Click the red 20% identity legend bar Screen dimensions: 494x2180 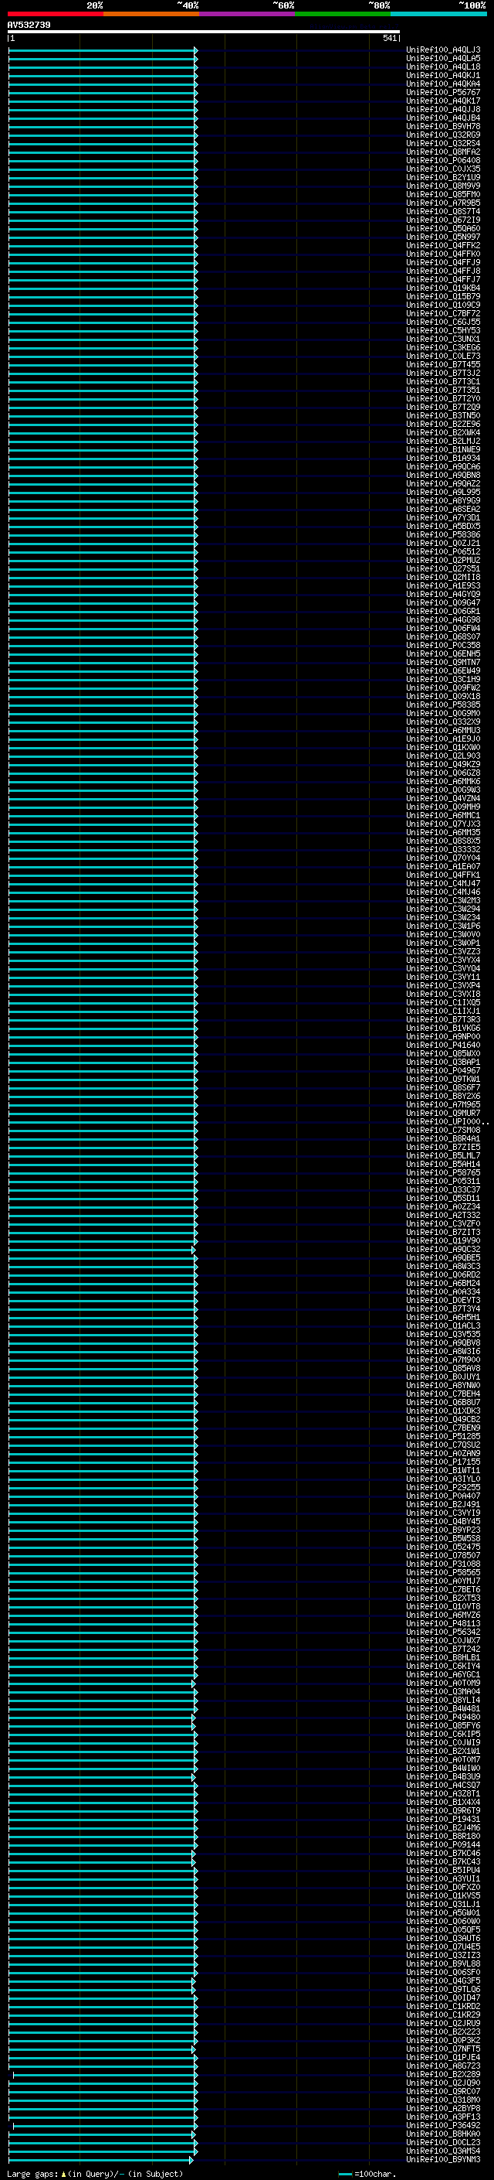click(x=55, y=14)
